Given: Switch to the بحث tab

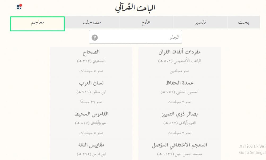Looking at the screenshot, I should [244, 22].
